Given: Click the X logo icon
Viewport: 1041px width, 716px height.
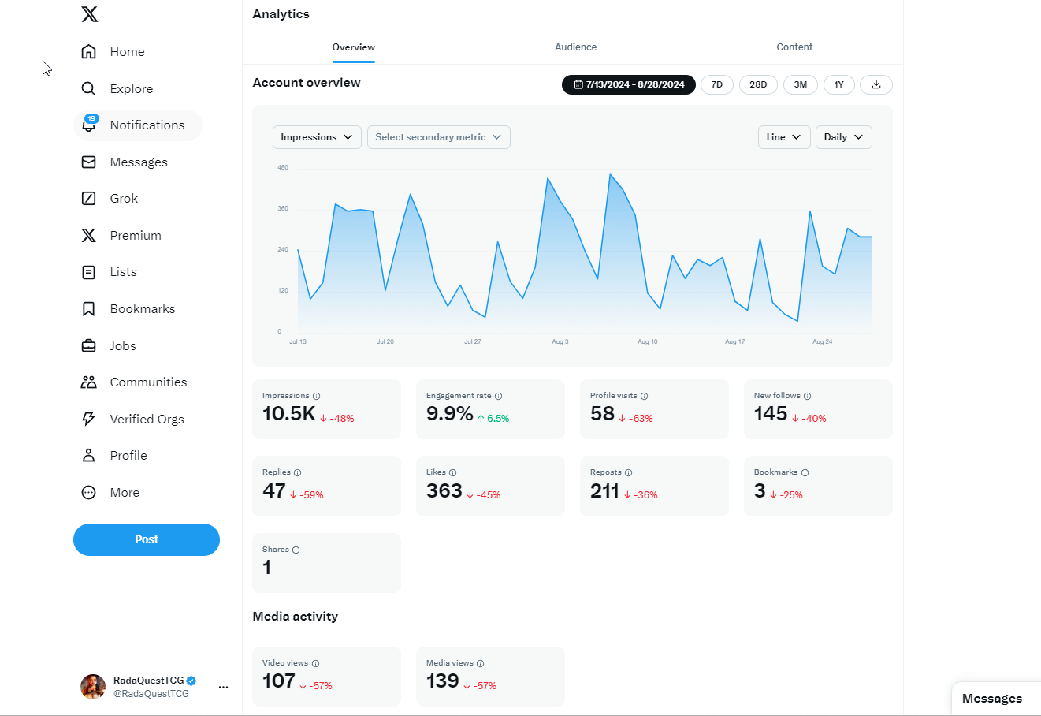Looking at the screenshot, I should tap(90, 14).
